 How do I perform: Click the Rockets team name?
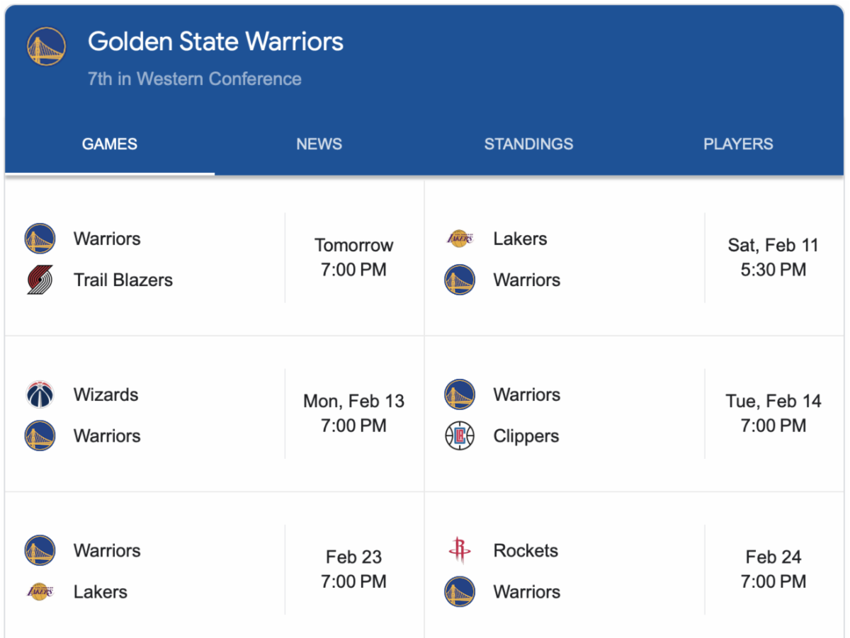coord(526,550)
